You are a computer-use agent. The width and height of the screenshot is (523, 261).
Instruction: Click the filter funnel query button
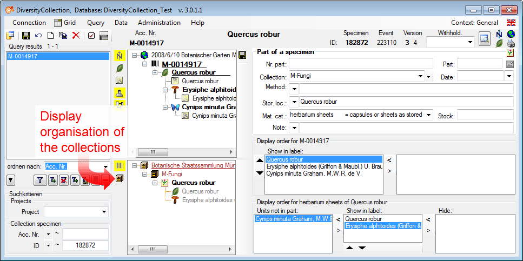tap(40, 180)
